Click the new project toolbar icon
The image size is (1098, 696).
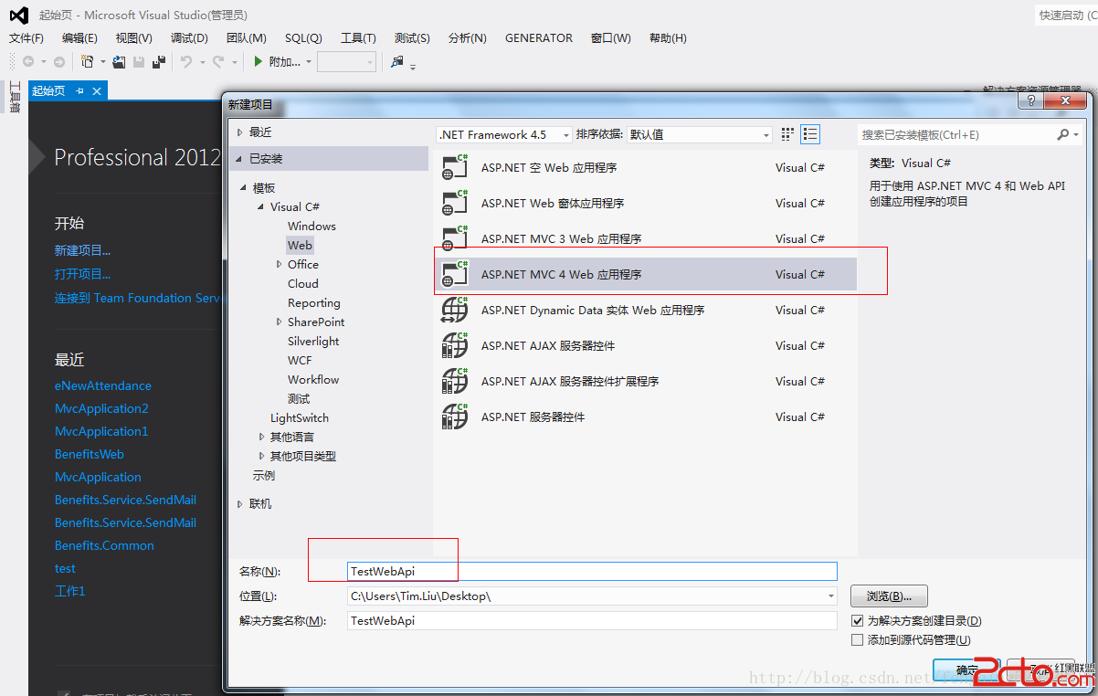[88, 62]
